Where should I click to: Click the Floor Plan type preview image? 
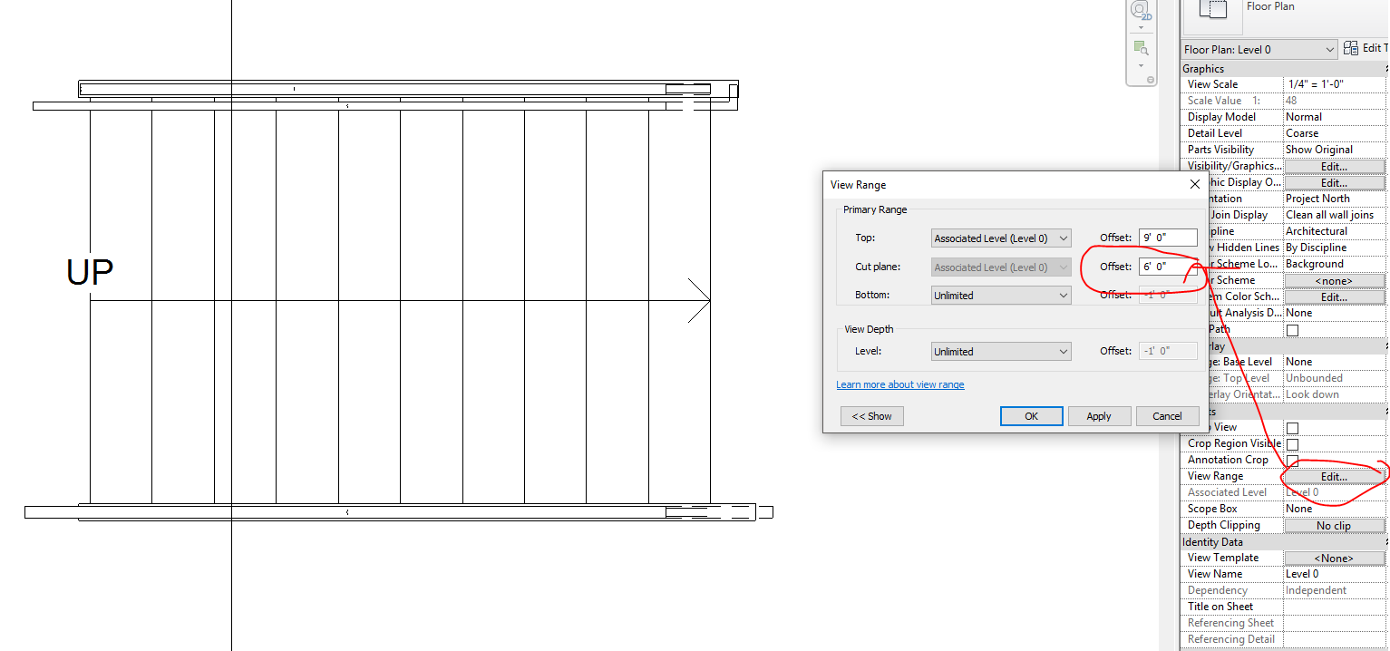pyautogui.click(x=1213, y=14)
